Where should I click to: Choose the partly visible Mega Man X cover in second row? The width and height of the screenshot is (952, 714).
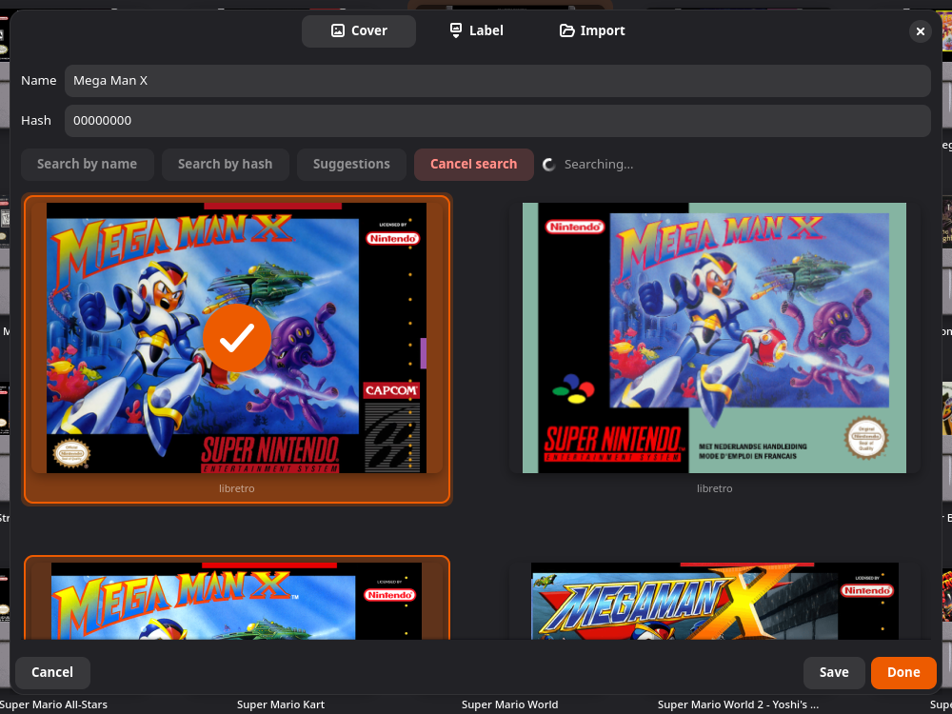click(x=237, y=600)
